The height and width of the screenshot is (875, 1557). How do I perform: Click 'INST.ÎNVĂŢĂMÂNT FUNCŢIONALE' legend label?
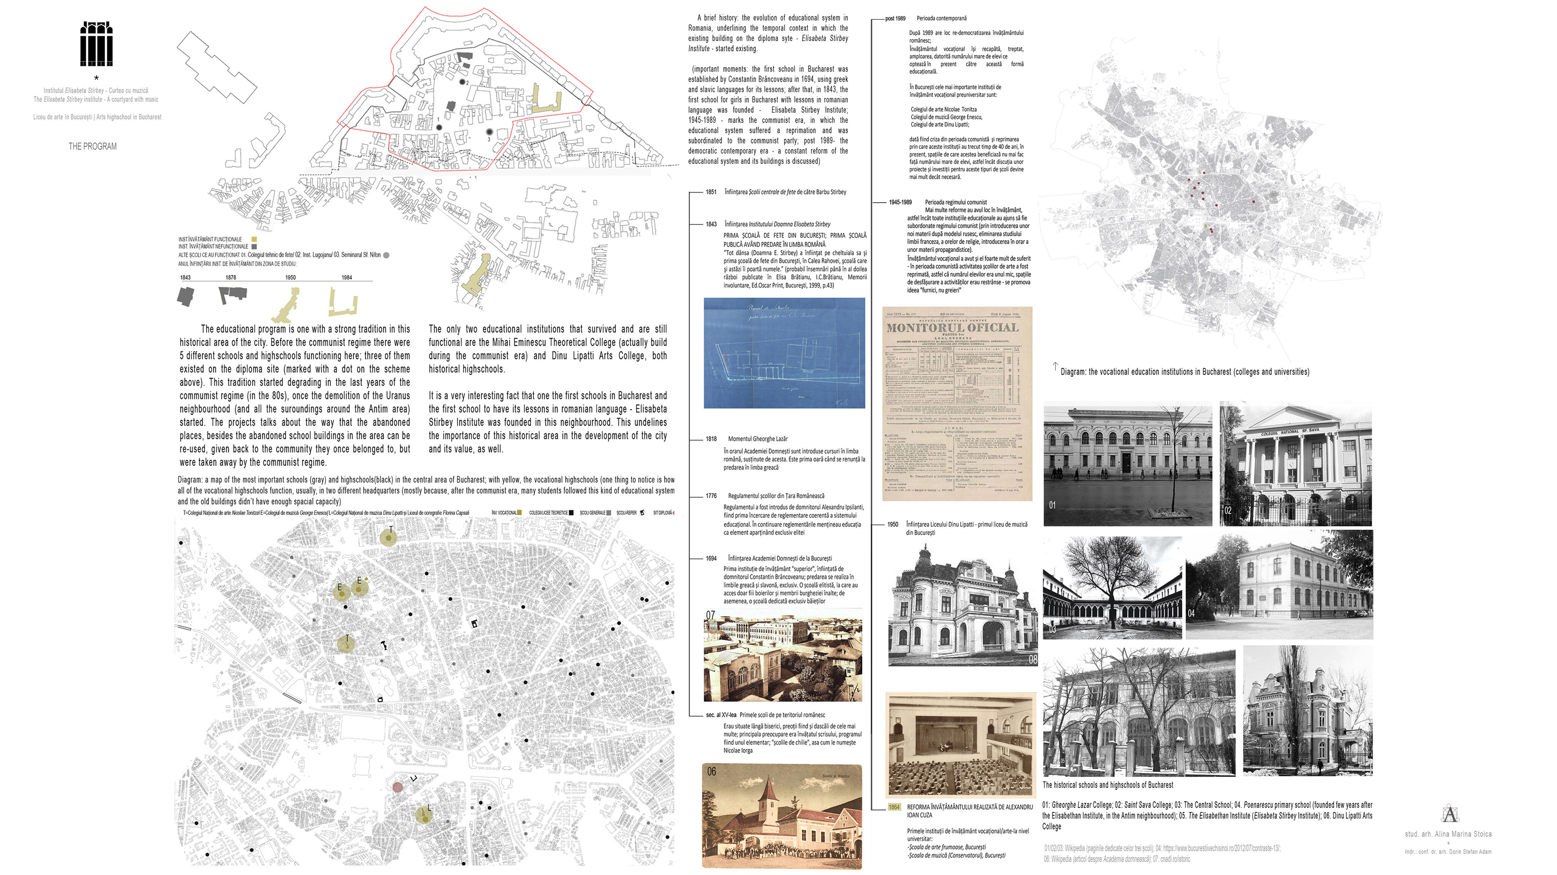[x=210, y=239]
